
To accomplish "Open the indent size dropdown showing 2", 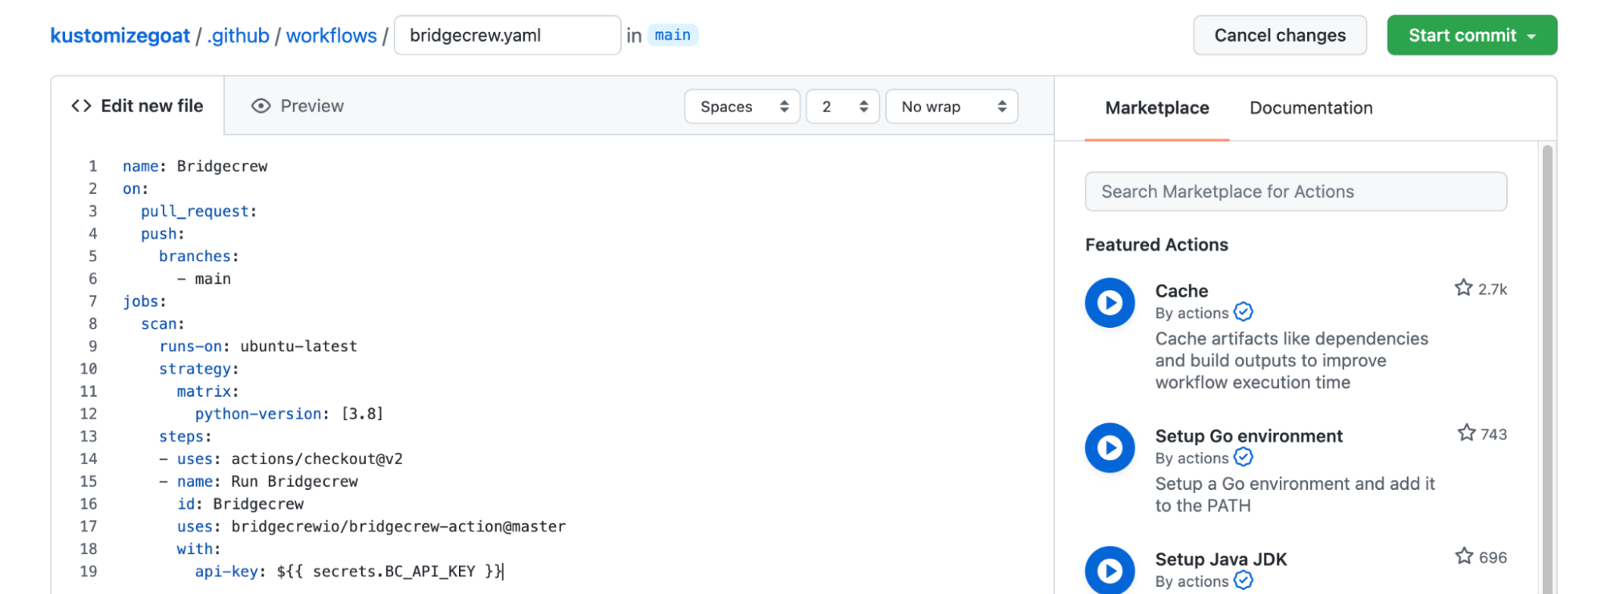I will 843,107.
